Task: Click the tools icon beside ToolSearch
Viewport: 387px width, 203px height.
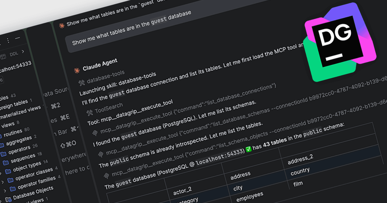Action: point(89,112)
